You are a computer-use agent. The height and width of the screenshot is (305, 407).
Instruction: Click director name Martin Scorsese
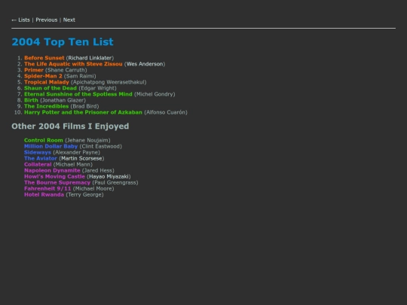coord(81,158)
